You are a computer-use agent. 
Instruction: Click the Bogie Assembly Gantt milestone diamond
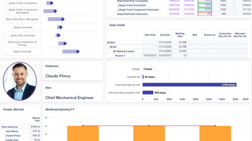(61, 27)
